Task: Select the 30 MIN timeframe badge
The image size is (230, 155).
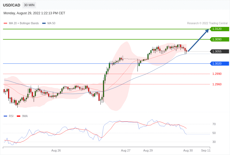Action: point(29,5)
